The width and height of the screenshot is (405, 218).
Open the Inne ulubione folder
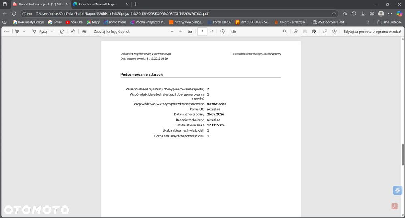tap(390, 22)
